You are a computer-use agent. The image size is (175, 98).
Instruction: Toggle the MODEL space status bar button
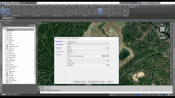tap(111, 95)
